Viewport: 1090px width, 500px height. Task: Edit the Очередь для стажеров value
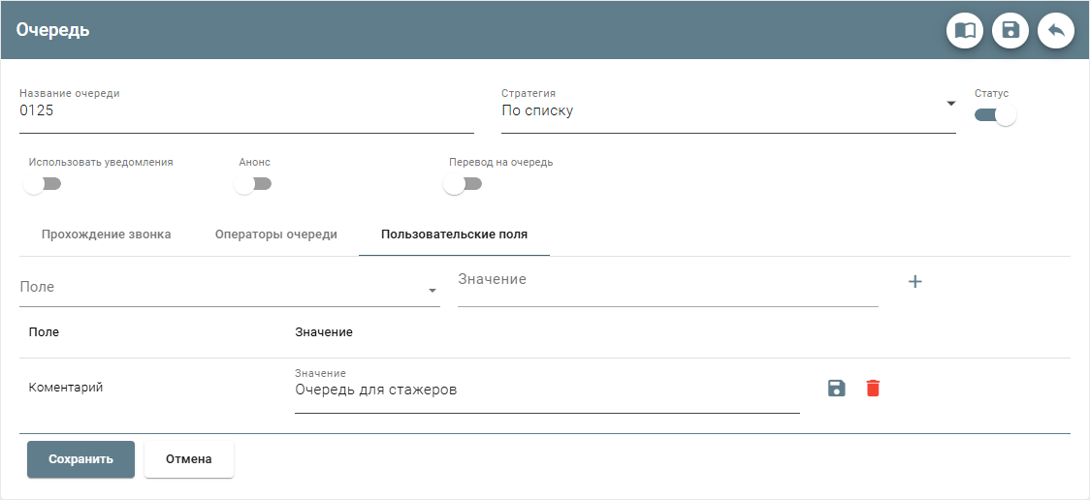[547, 391]
